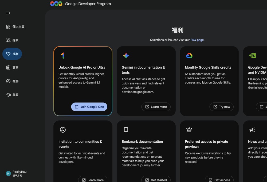Open 個人主頁 in the sidebar
Screen dimensions: 267x182
click(15, 26)
